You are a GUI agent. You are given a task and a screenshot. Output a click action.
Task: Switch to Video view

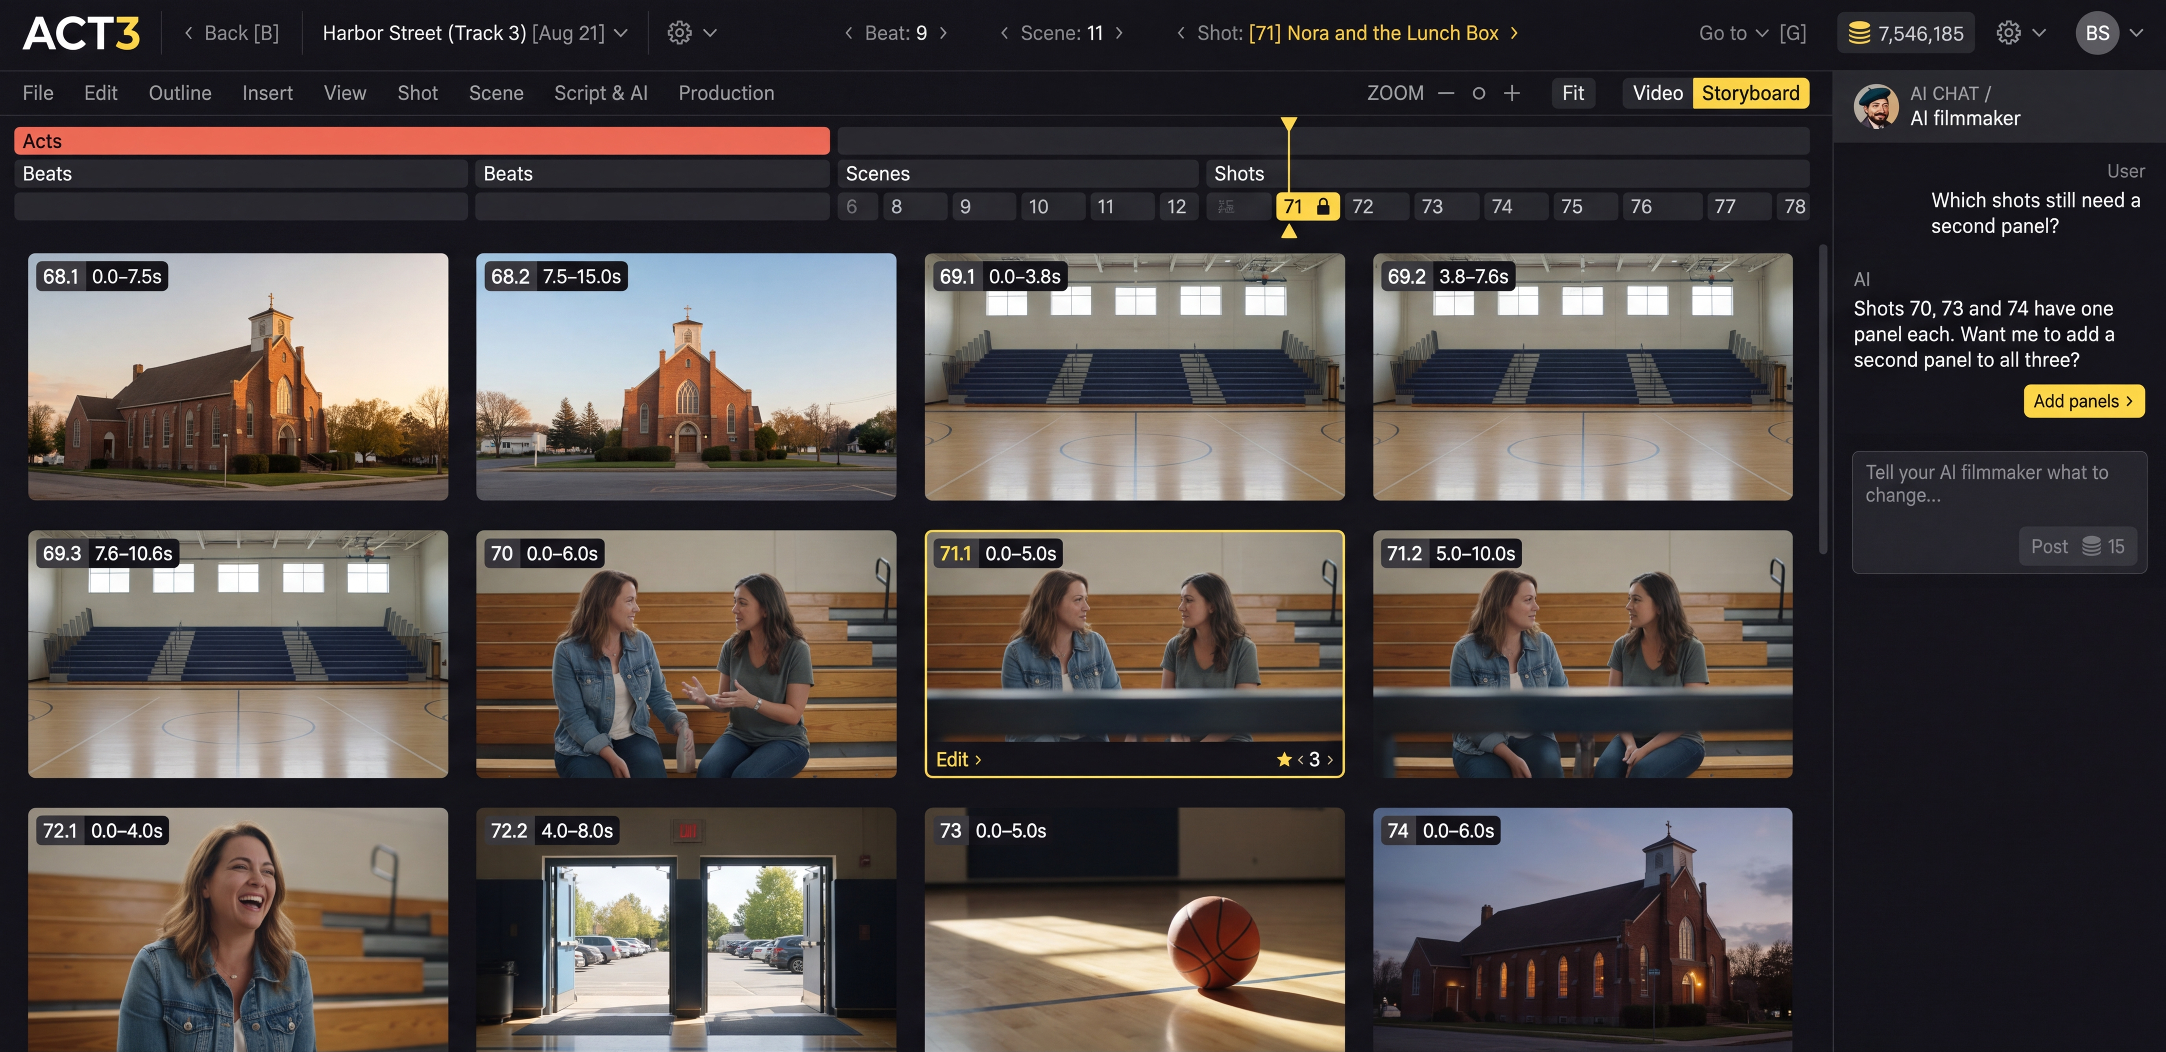coord(1657,92)
